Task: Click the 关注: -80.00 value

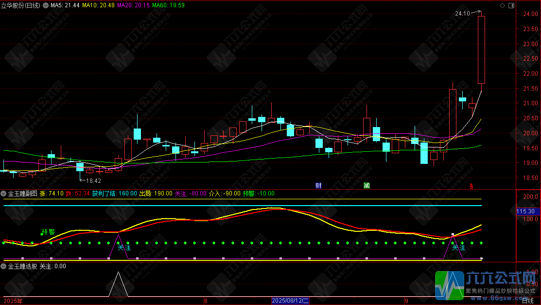Action: point(191,193)
